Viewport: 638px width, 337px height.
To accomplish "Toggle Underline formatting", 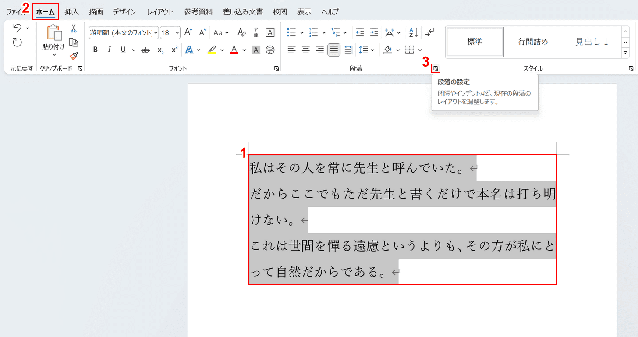I will tap(123, 50).
